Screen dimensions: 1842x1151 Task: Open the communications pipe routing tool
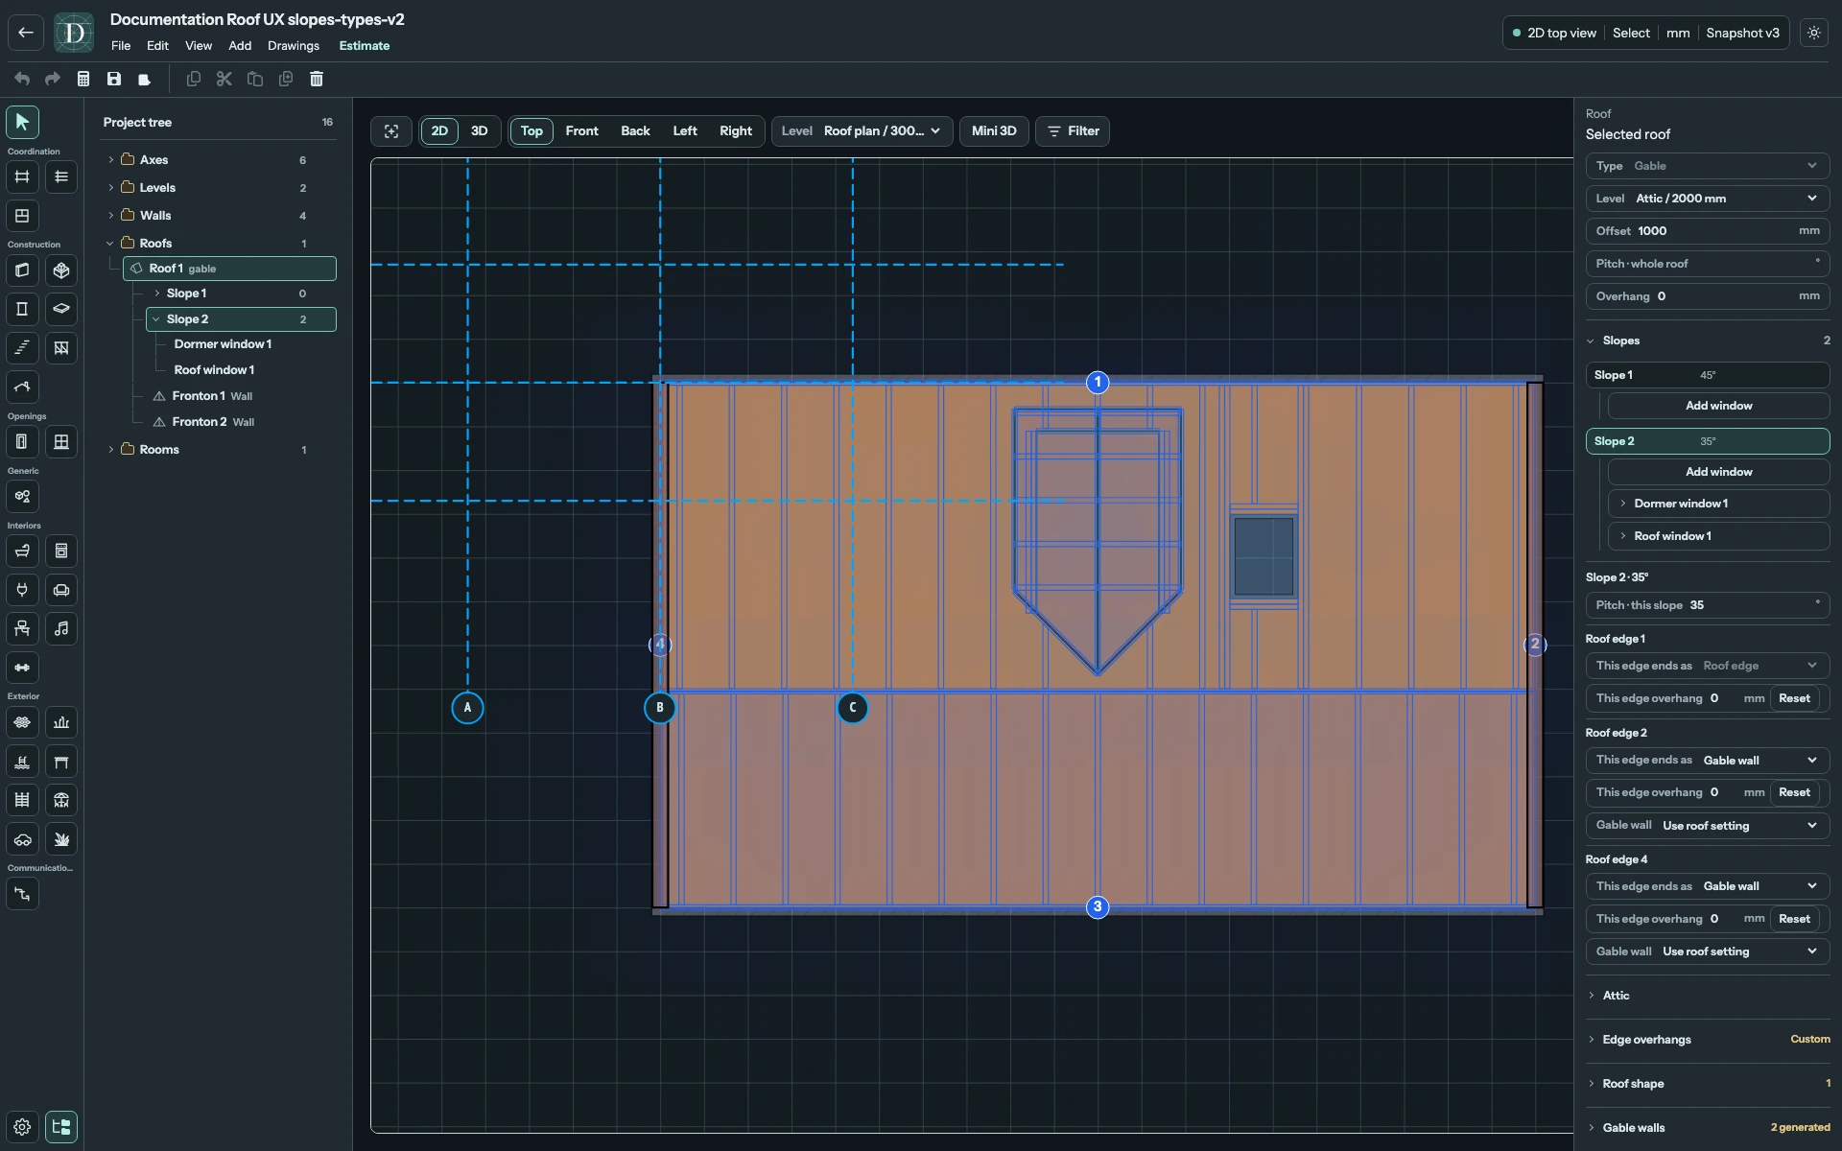coord(22,894)
